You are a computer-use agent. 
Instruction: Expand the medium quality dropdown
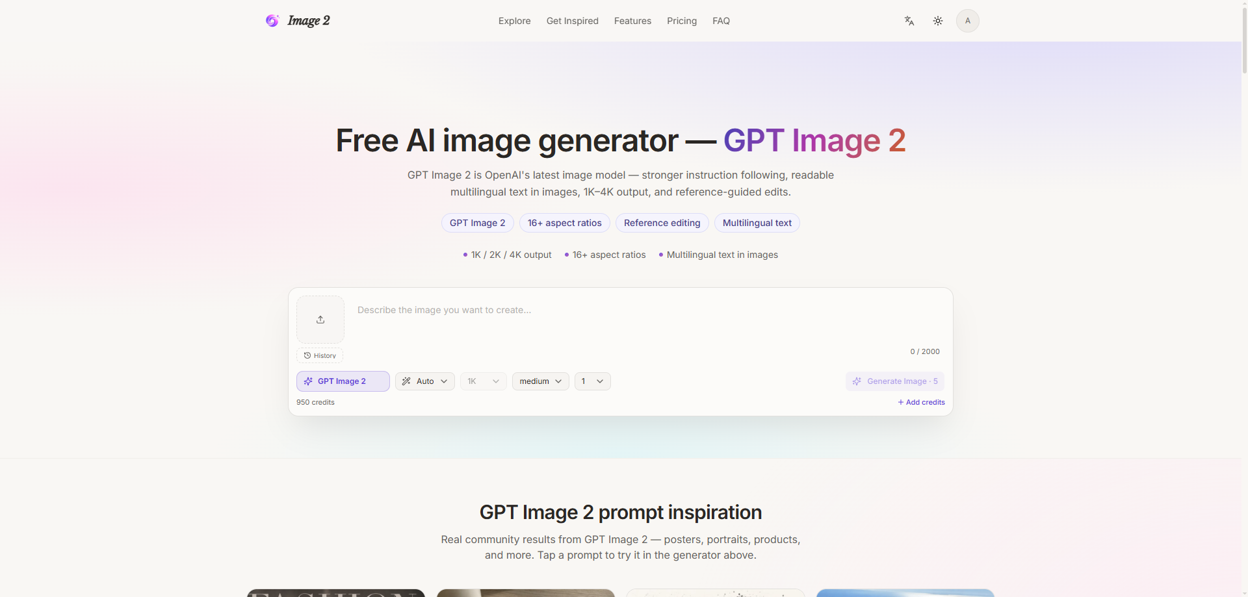(541, 381)
